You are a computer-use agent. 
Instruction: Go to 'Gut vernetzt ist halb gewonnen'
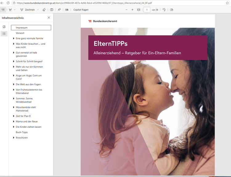tap(26, 54)
